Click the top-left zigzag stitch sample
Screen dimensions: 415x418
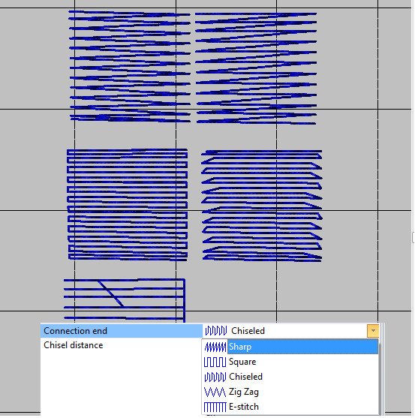[x=130, y=66]
